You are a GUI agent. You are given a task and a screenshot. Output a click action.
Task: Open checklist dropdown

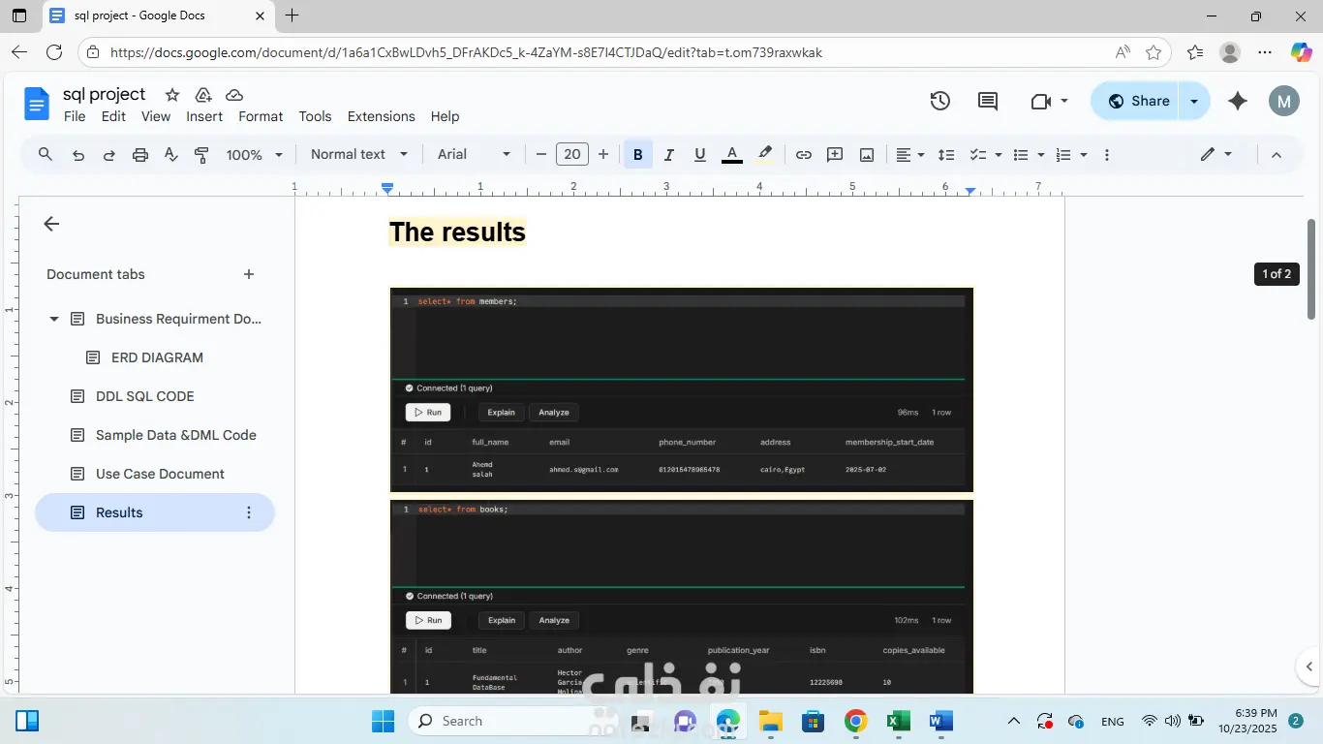pyautogui.click(x=986, y=155)
